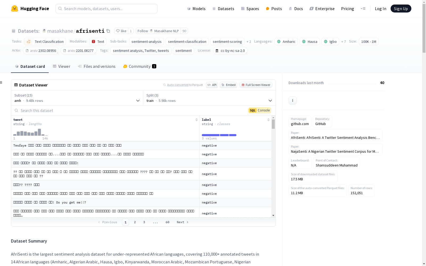Click the page scrollbar down arrow
Image resolution: width=426 pixels, height=266 pixels.
click(x=424, y=264)
